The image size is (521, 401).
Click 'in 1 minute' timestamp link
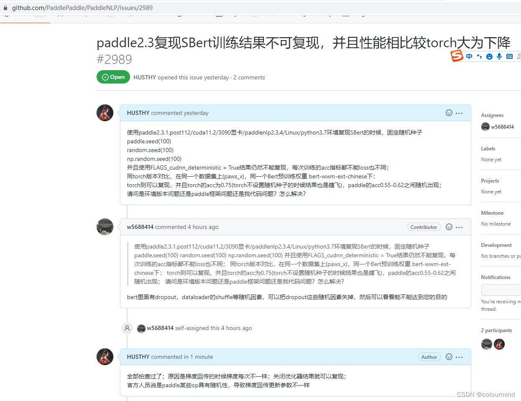[198, 357]
